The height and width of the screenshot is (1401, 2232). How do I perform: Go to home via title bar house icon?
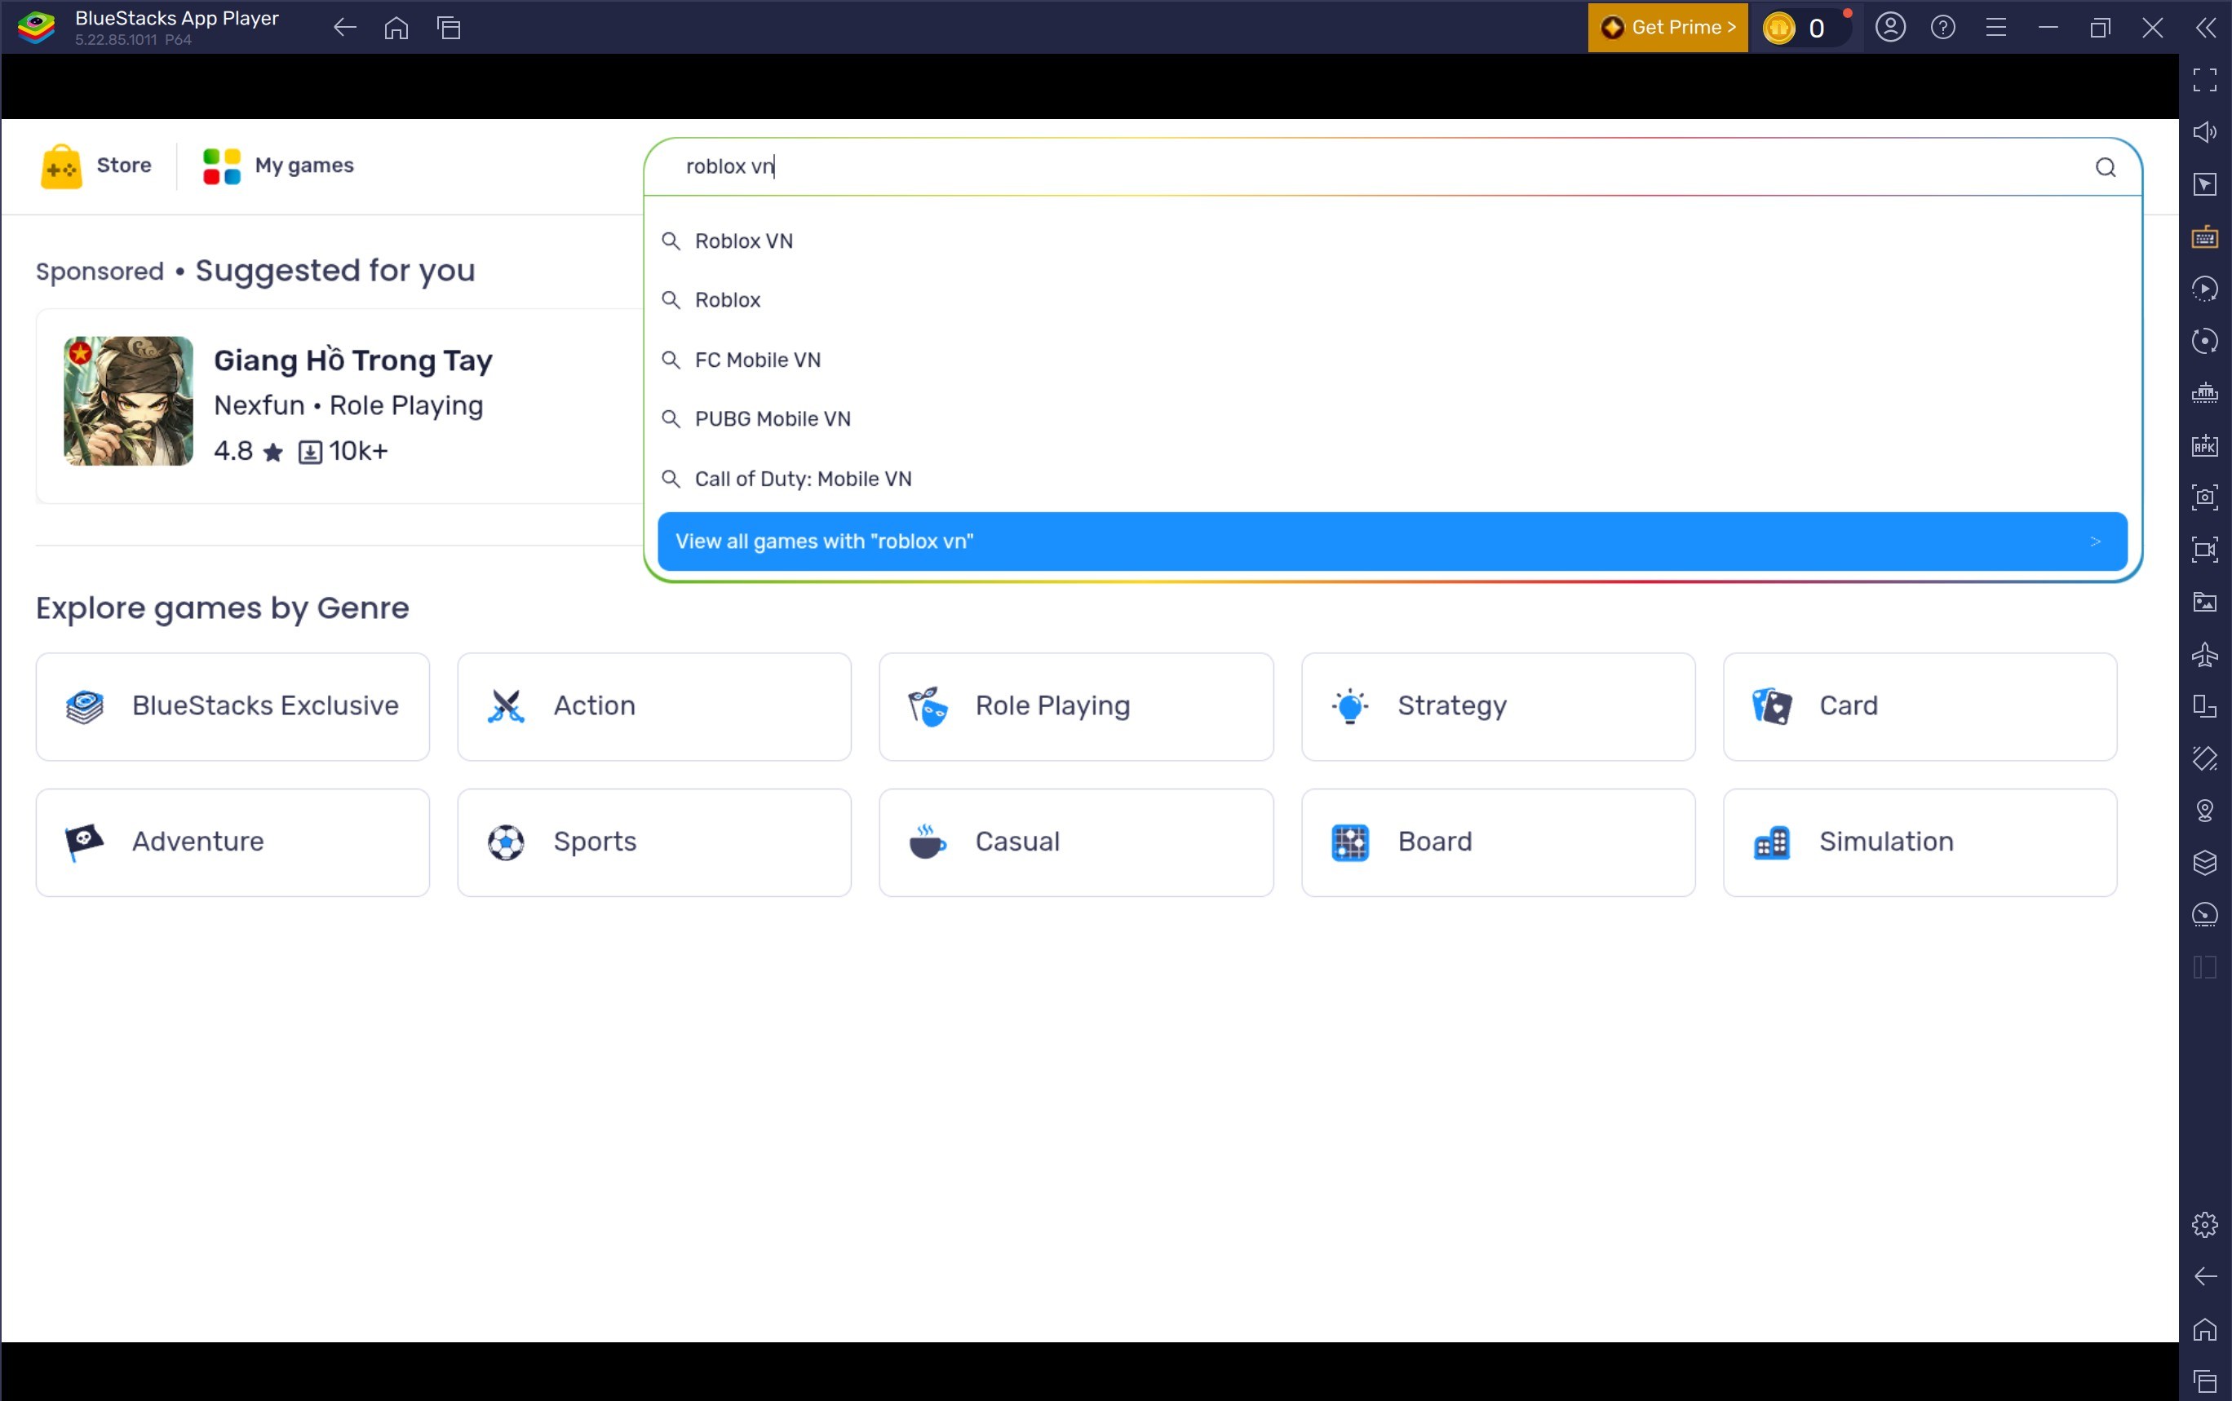pyautogui.click(x=396, y=28)
